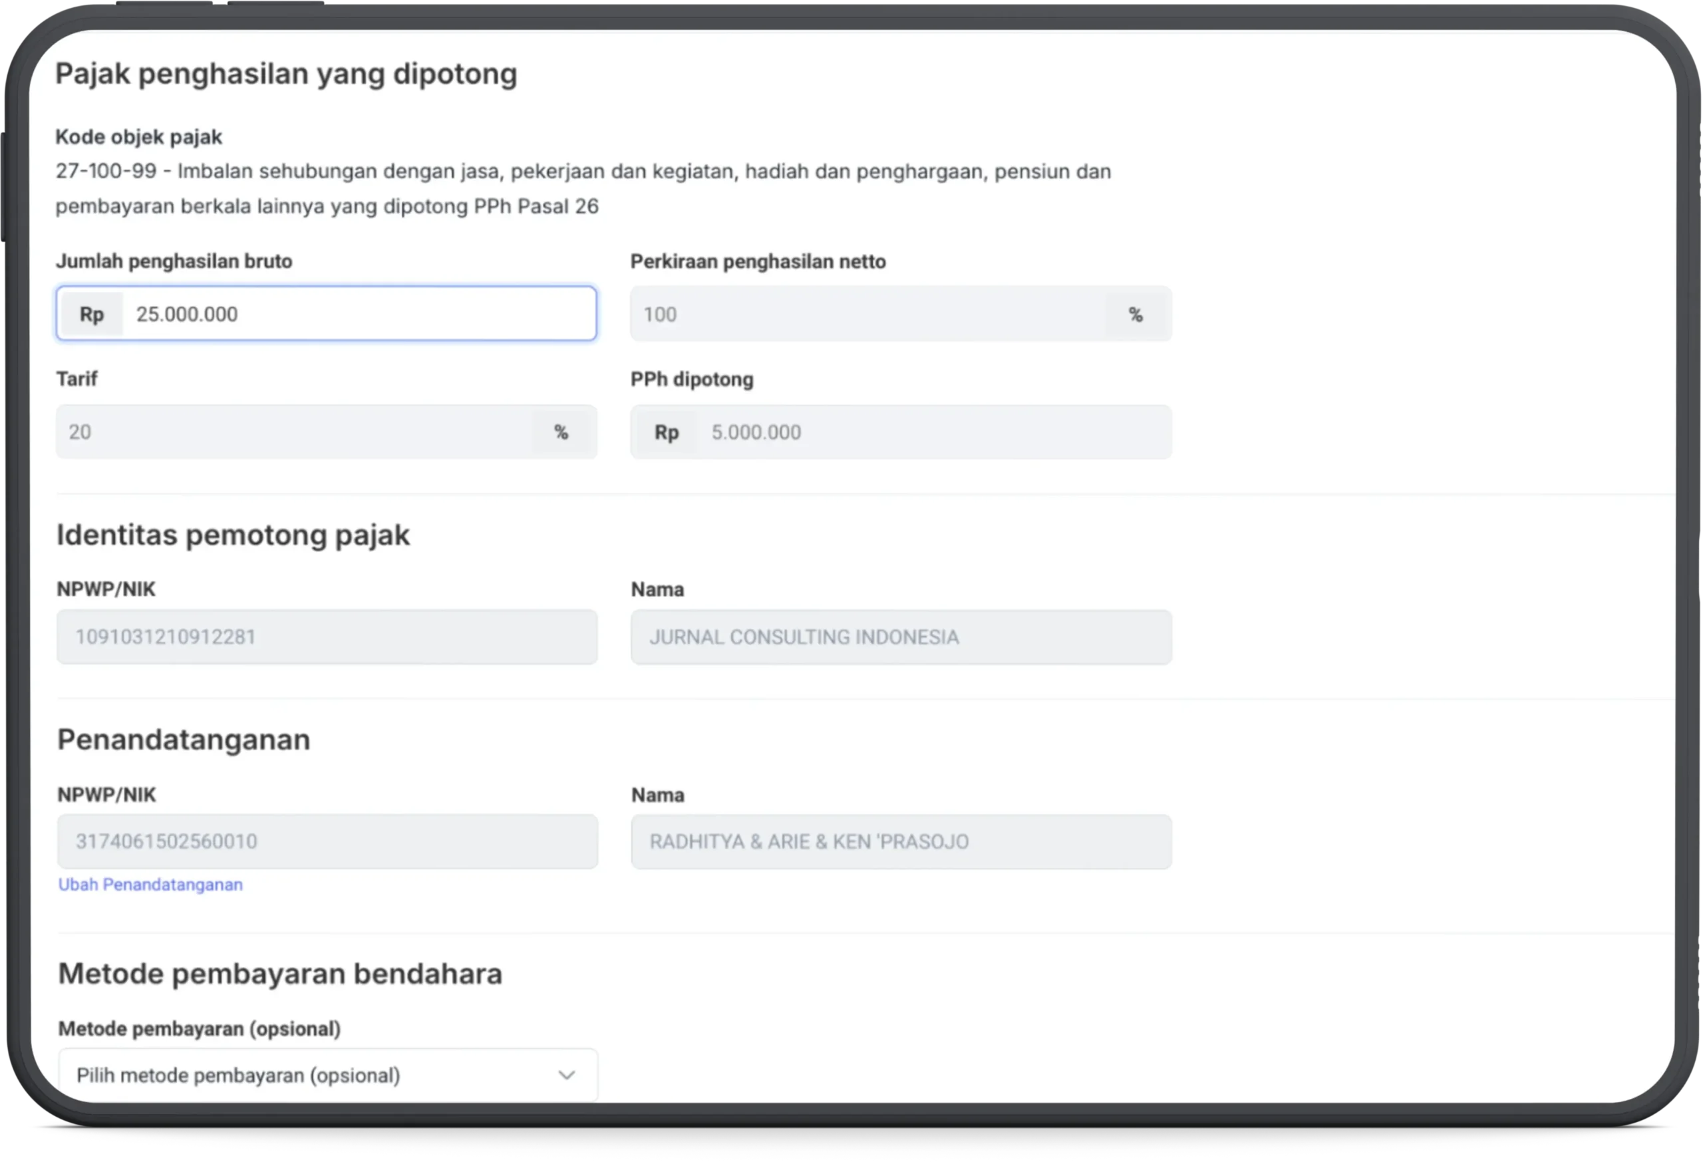Click pemotong pajak NPWP/NIK field
The height and width of the screenshot is (1162, 1703).
[327, 637]
